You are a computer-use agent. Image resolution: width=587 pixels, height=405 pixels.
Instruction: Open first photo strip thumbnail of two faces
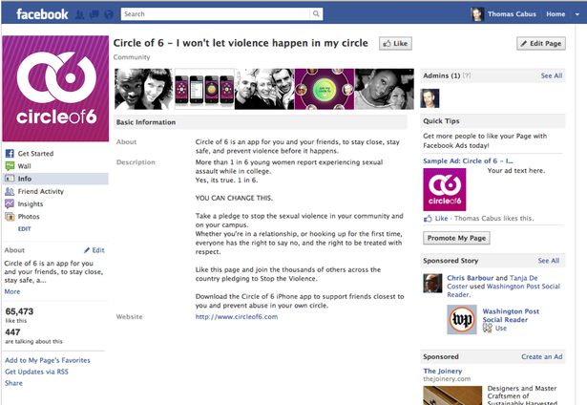click(x=144, y=89)
